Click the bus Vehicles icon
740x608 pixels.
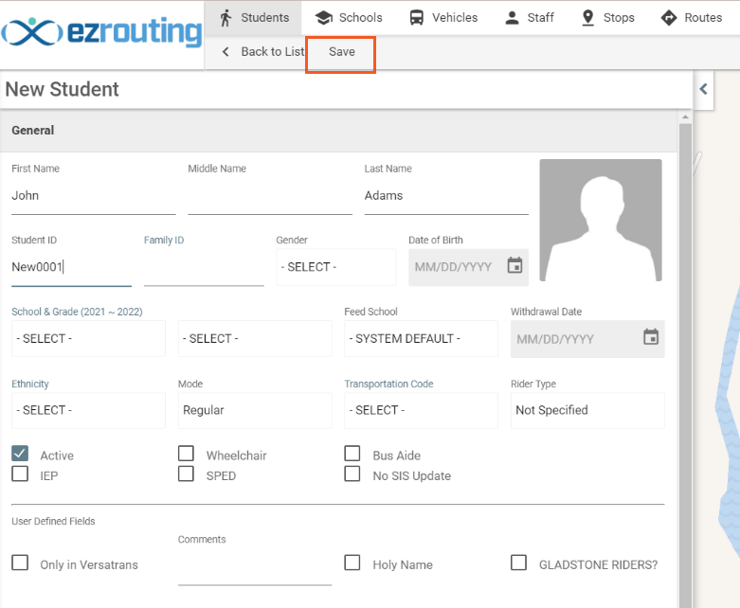417,18
